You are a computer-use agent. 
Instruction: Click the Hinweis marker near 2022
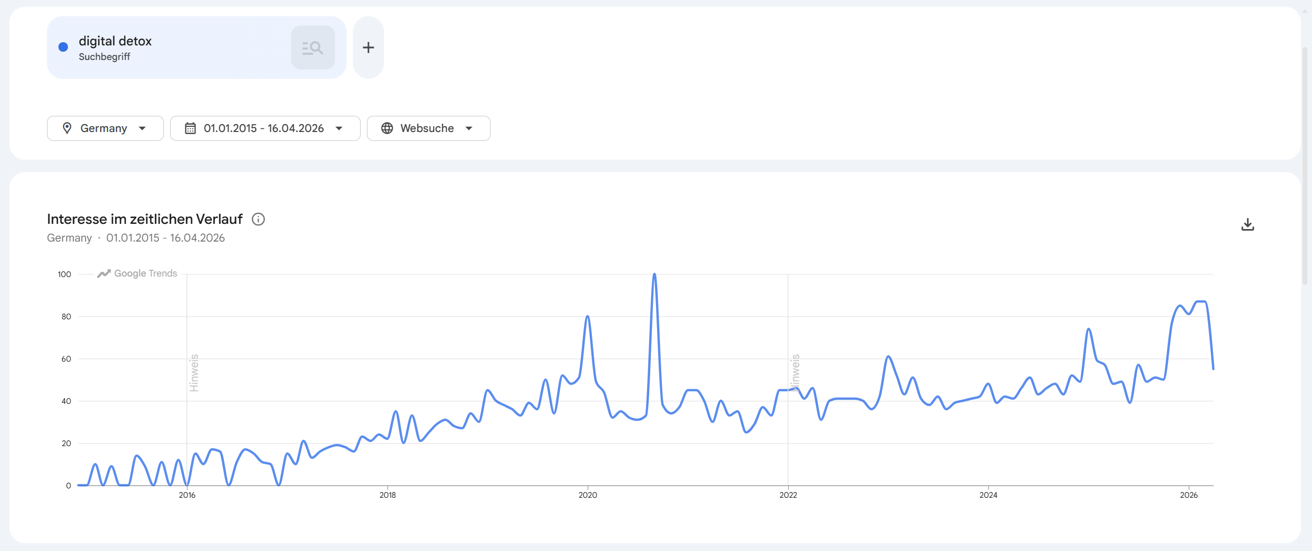coord(795,373)
